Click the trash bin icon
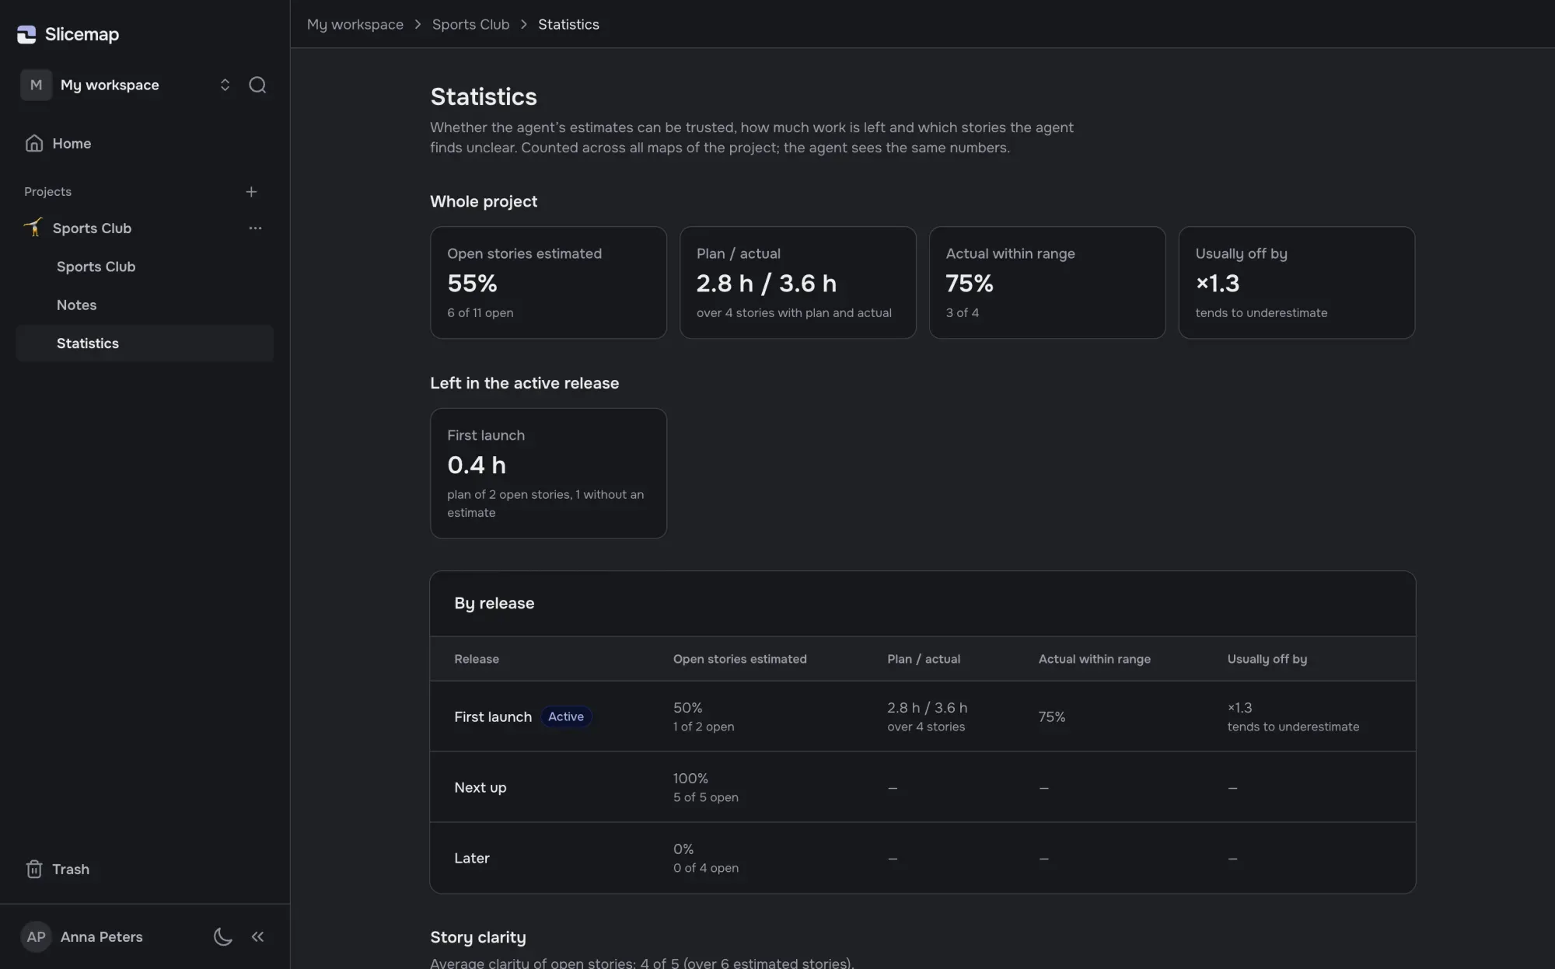 pos(34,869)
